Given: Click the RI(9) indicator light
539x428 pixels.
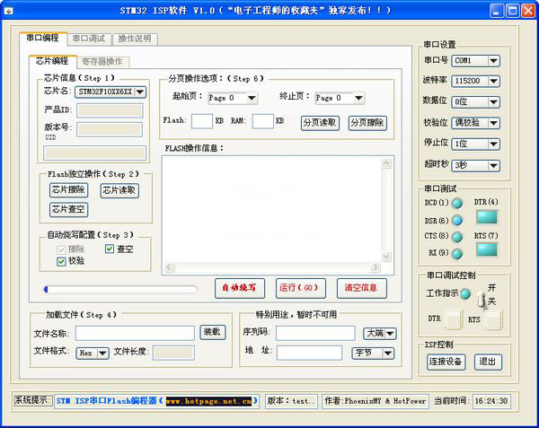Looking at the screenshot, I should pos(458,253).
